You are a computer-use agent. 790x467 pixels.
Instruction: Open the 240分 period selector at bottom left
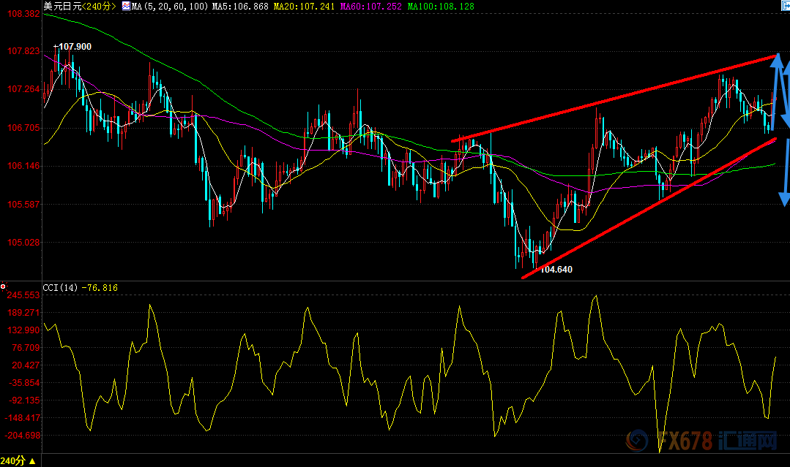coord(13,460)
